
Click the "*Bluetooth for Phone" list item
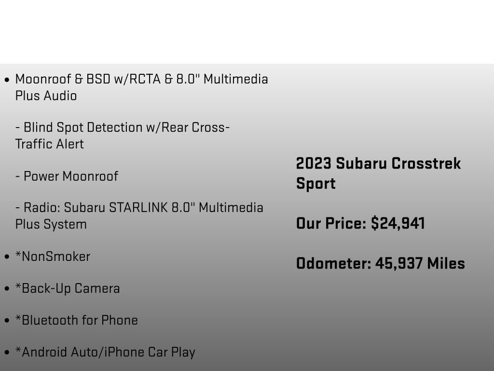tap(77, 320)
